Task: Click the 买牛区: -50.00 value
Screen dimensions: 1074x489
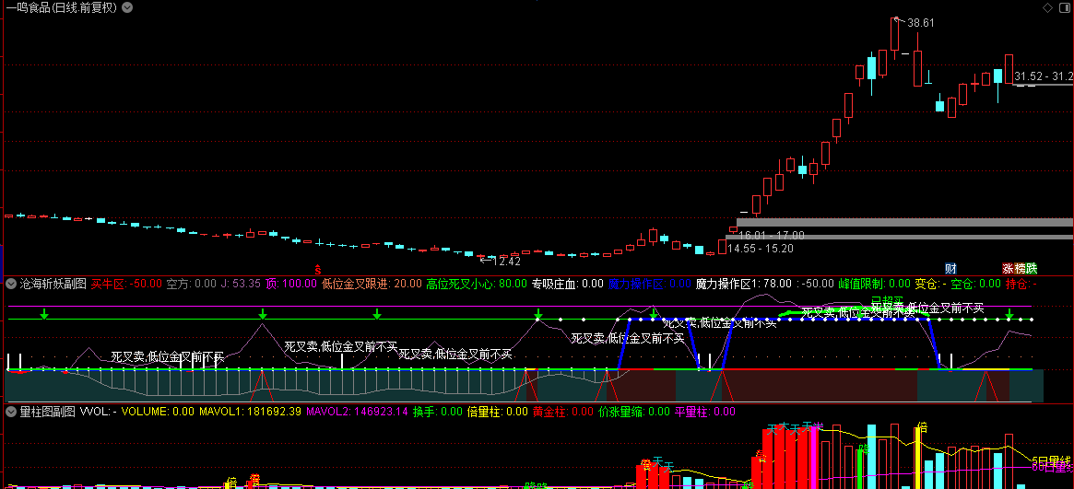Action: (126, 283)
